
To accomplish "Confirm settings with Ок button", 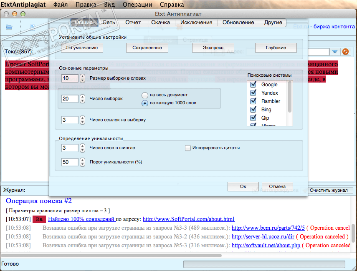I will point(243,186).
